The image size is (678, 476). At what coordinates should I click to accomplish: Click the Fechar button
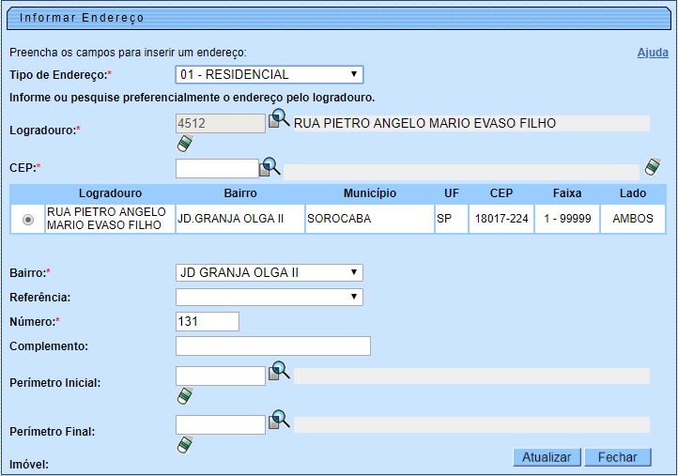[617, 457]
